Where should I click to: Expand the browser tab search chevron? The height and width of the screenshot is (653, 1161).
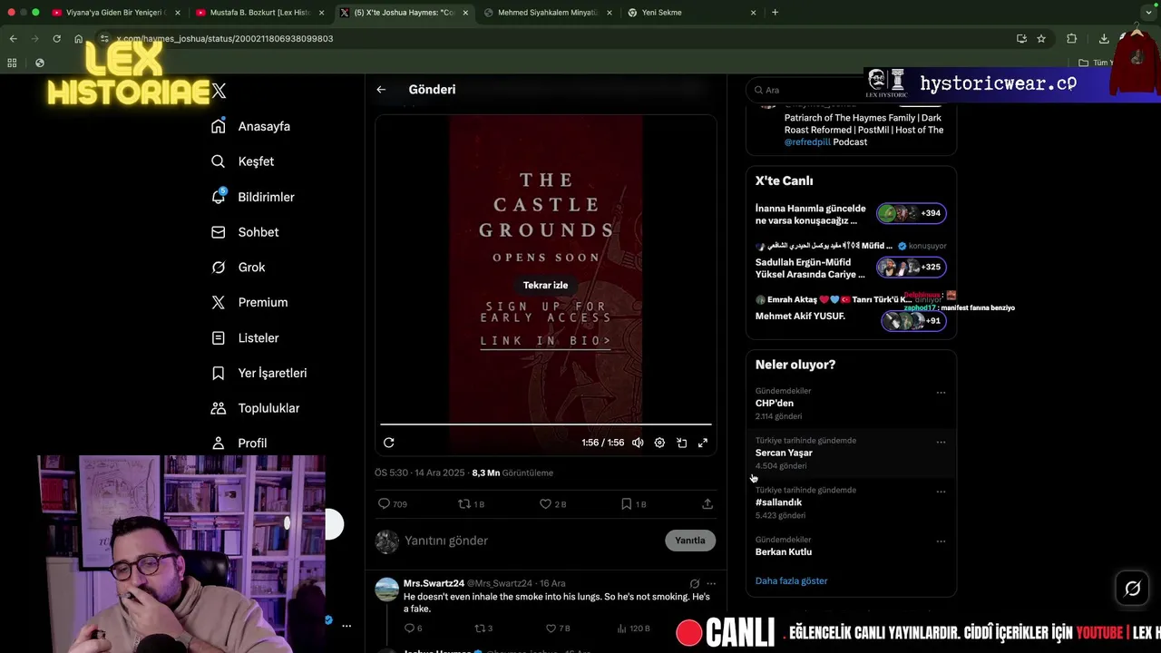1149,13
